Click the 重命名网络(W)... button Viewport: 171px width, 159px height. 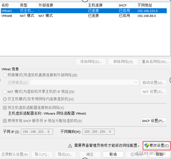[x=155, y=62]
